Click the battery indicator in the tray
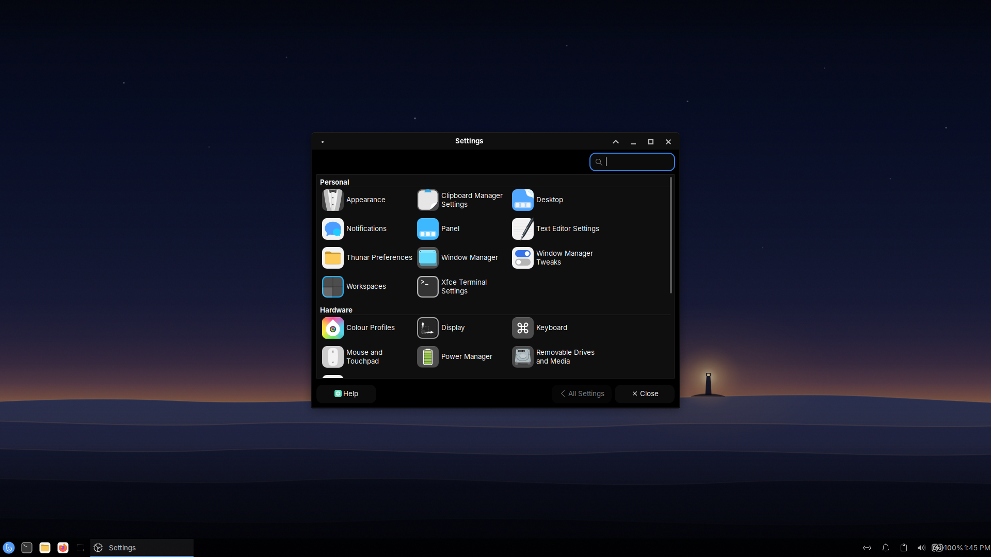Viewport: 991px width, 557px height. coord(947,548)
